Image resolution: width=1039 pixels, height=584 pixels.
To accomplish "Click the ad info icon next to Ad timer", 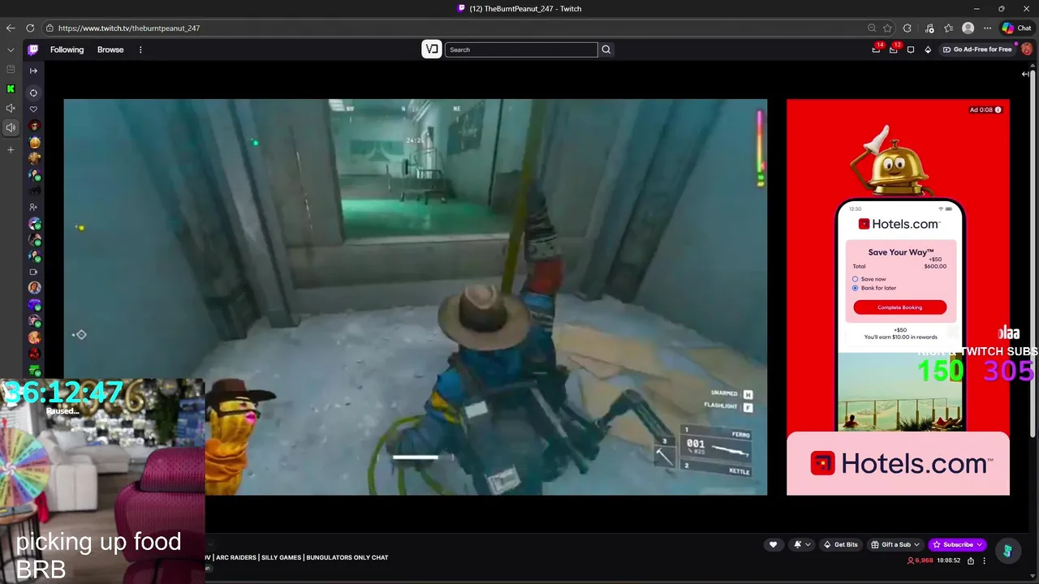I will pos(998,109).
